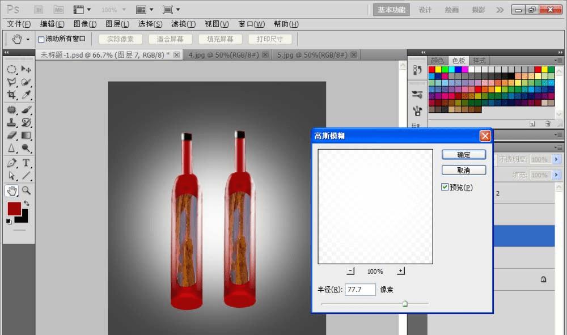Select the Line shape tool

point(26,176)
